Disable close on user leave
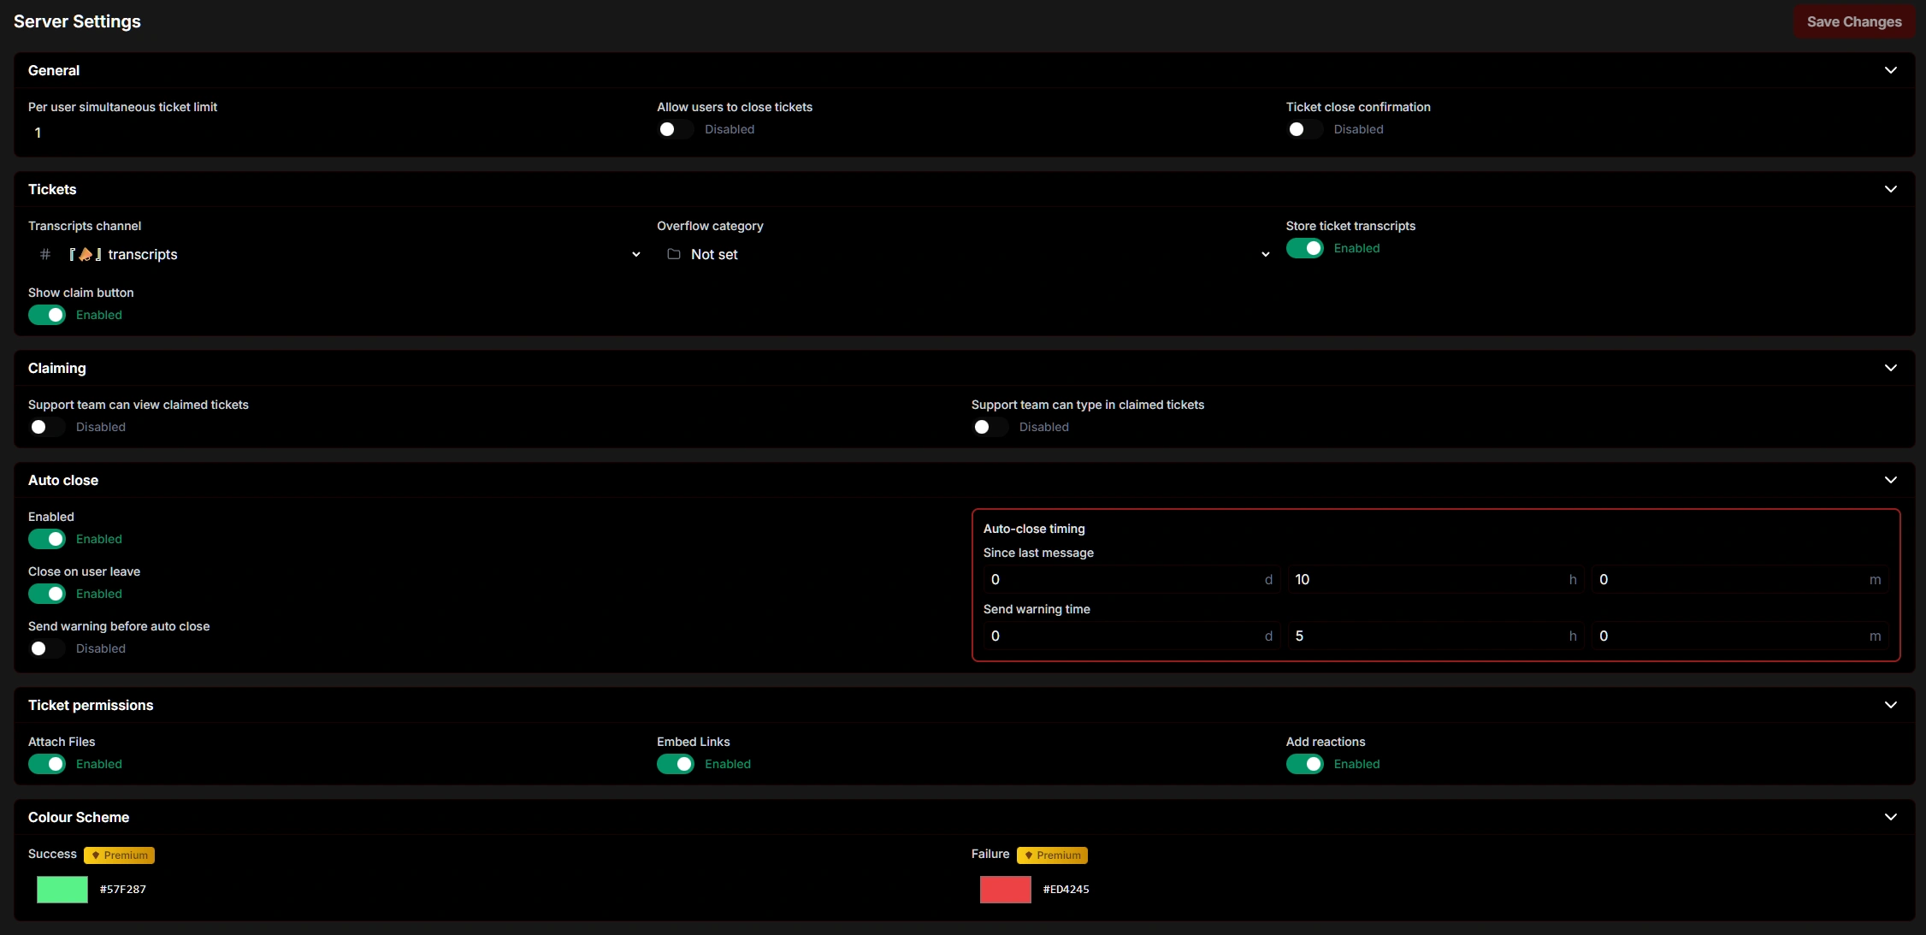 click(47, 594)
